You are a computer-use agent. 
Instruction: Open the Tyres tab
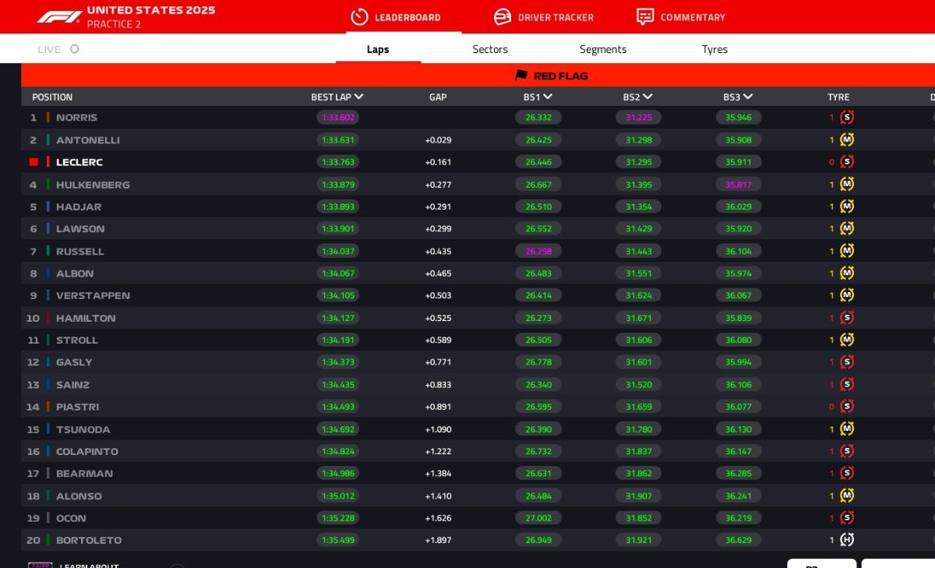(x=714, y=49)
